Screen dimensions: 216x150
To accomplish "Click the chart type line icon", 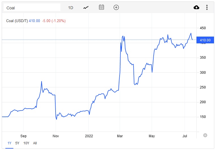I will point(86,8).
